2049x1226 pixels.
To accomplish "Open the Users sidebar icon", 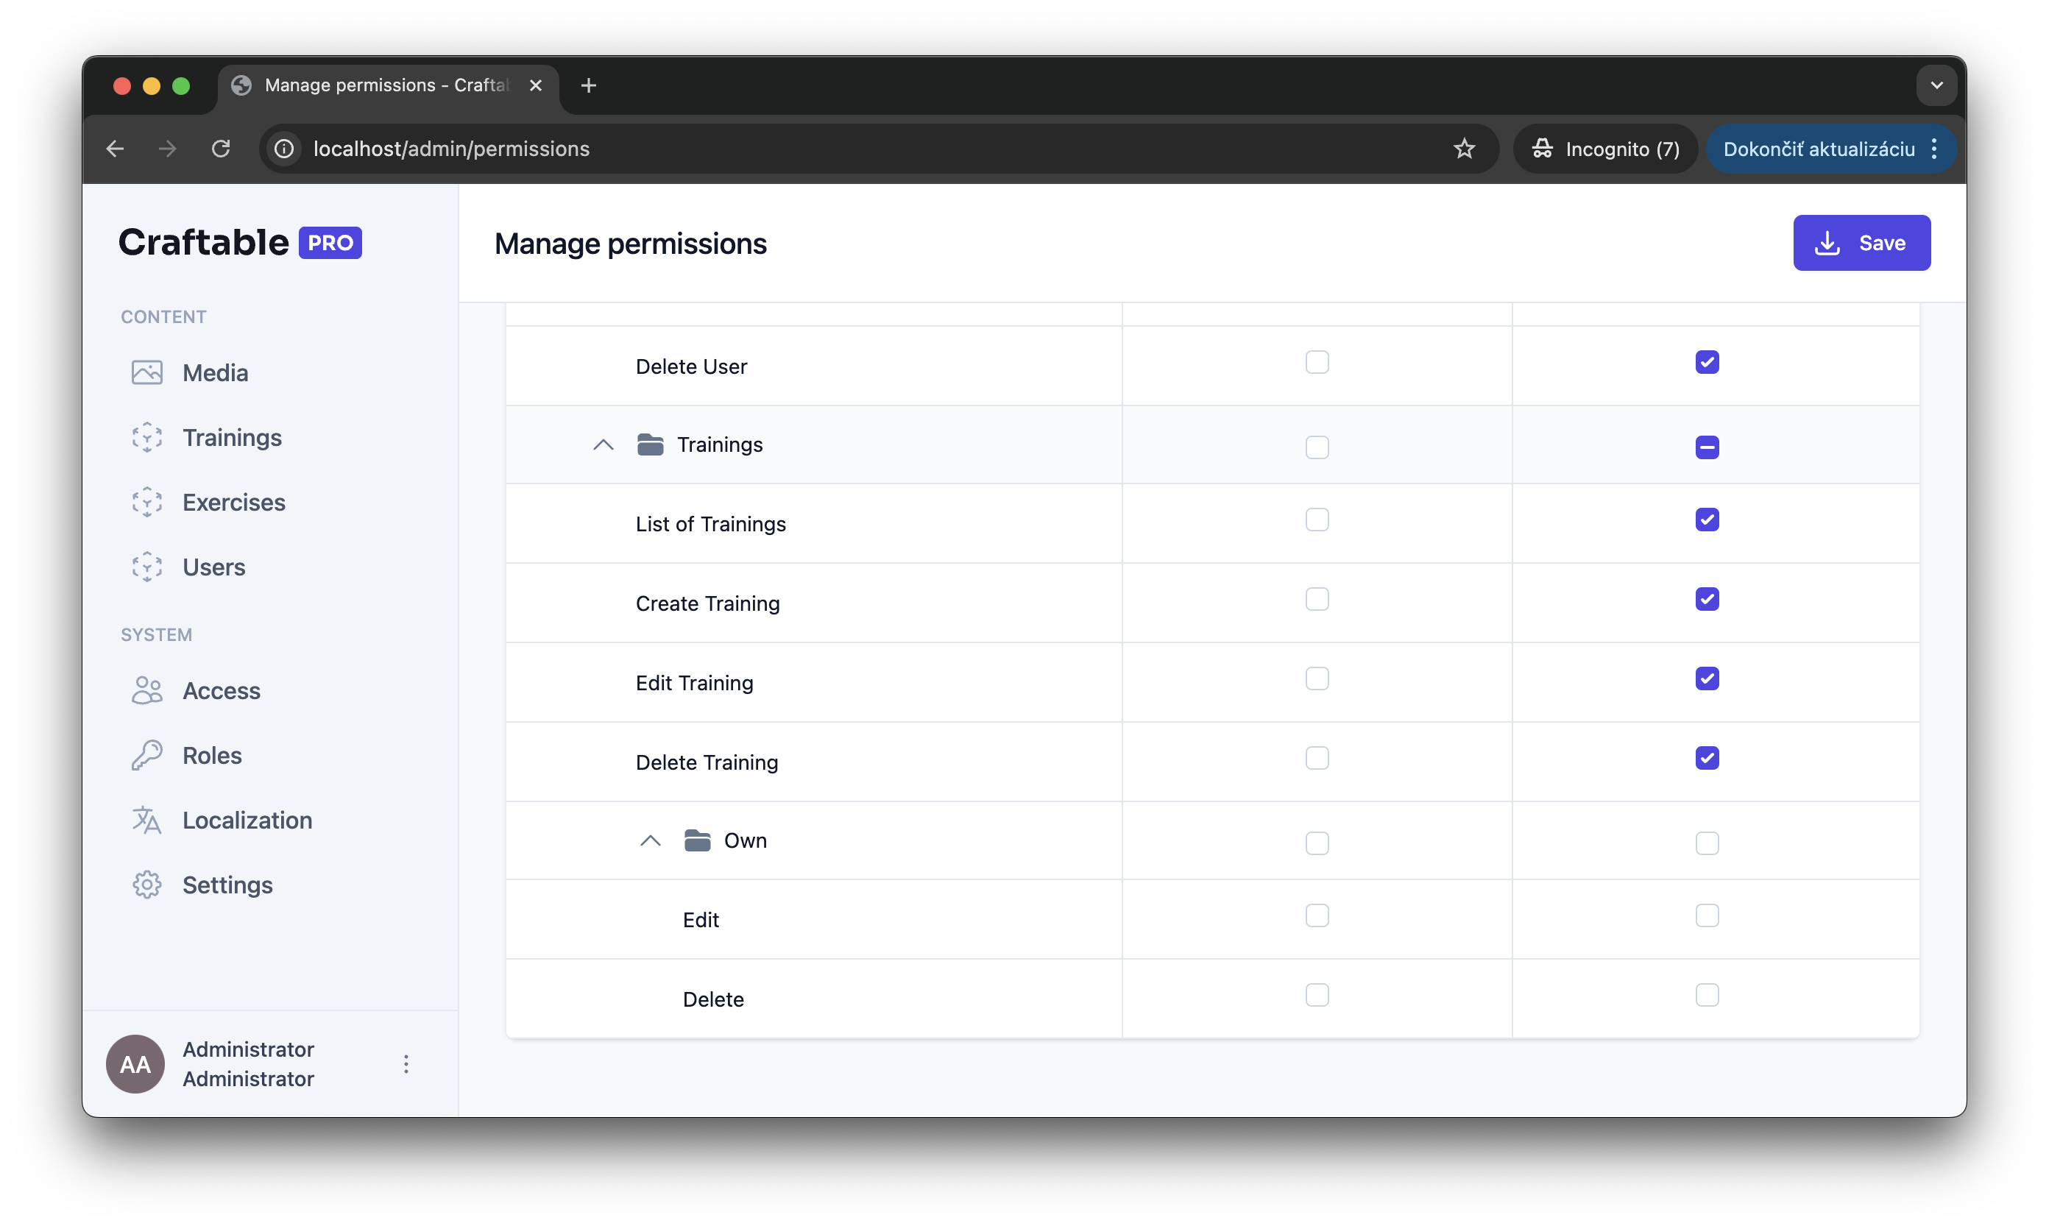I will point(147,567).
